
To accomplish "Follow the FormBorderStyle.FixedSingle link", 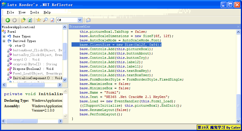I will click(155, 79).
